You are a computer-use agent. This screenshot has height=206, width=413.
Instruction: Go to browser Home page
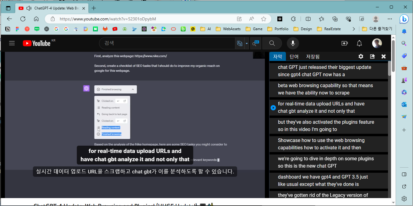click(36, 19)
